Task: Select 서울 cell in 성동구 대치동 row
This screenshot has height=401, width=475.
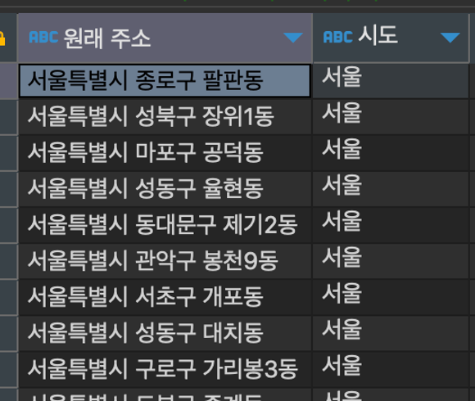Action: coord(391,333)
